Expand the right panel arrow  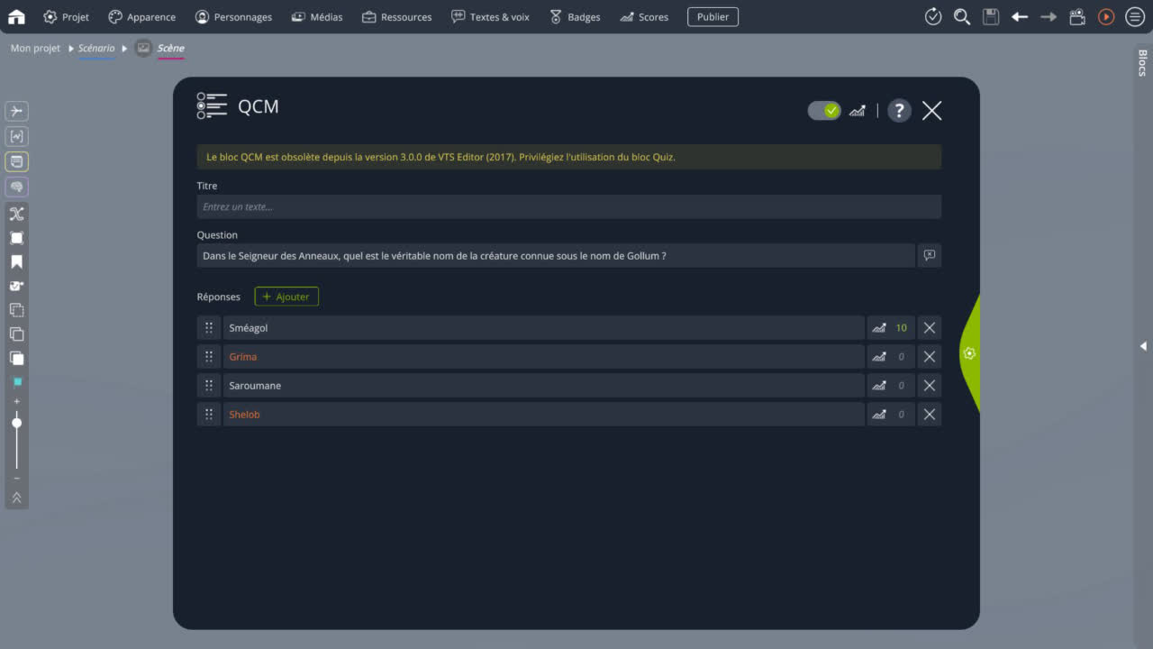(1143, 345)
